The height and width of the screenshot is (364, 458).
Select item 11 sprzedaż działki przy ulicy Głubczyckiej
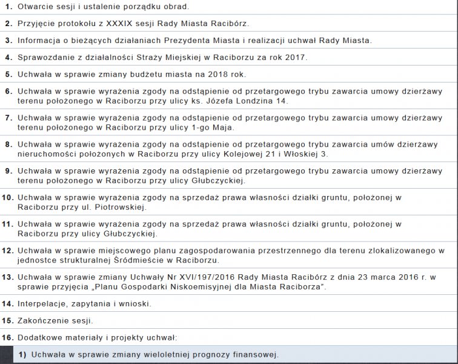(229, 229)
